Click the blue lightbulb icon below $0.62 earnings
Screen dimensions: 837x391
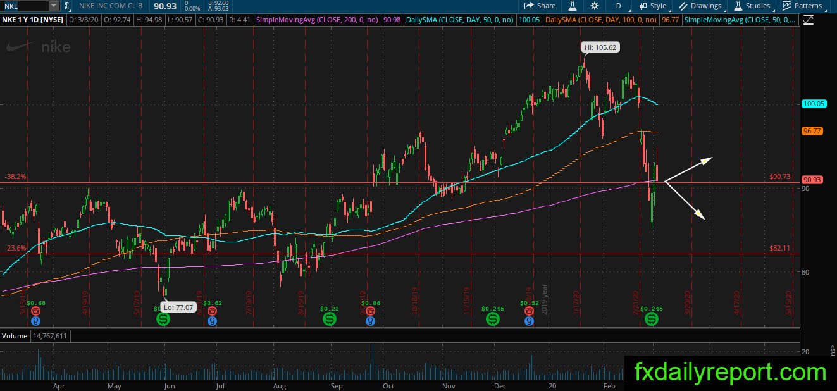(x=212, y=320)
